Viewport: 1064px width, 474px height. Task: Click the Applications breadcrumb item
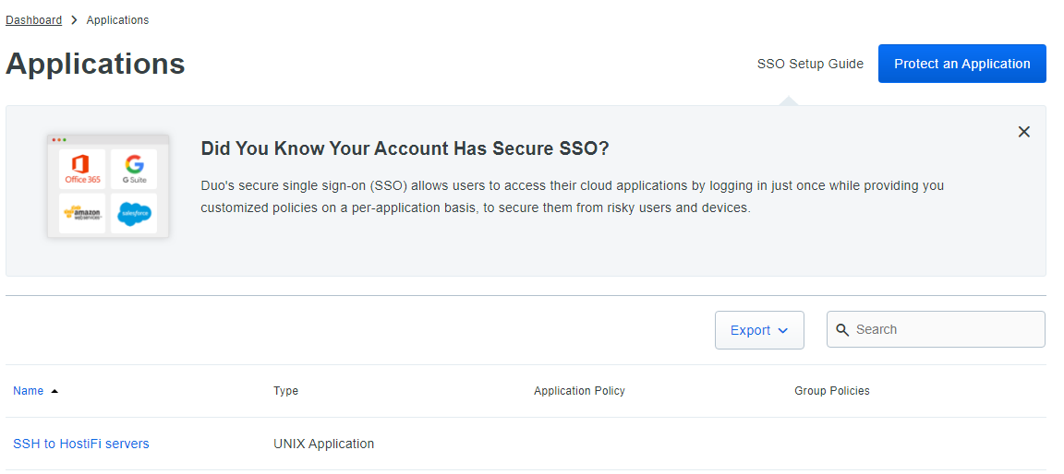coord(117,20)
